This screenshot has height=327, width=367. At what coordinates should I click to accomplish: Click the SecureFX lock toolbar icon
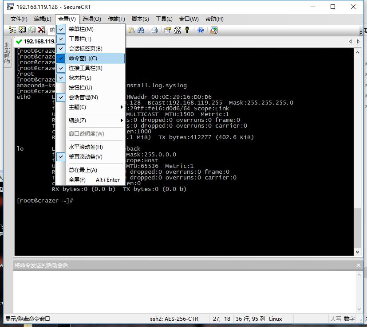pos(214,30)
